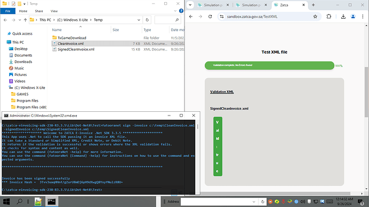Reload the Zatca sandbox page
The image size is (369, 207).
210,17
